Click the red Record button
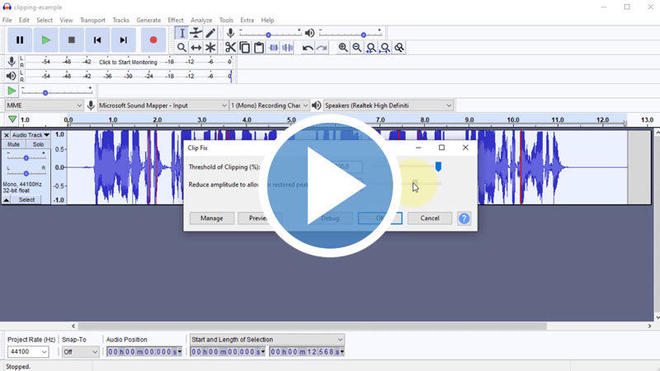Viewport: 660px width, 371px height. 153,40
